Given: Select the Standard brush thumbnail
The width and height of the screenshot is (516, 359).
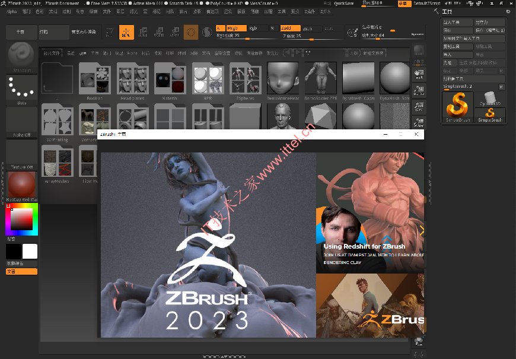Looking at the screenshot, I should (x=21, y=57).
